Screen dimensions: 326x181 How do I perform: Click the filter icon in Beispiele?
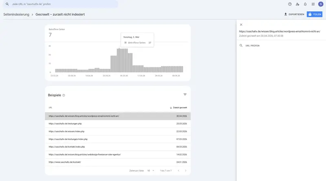[x=185, y=95]
